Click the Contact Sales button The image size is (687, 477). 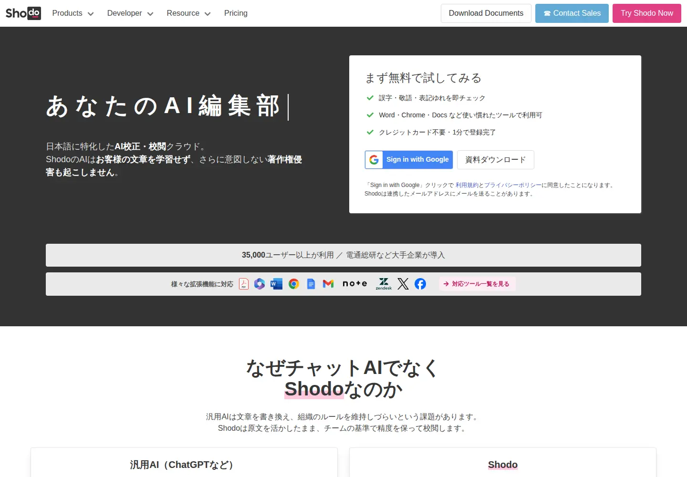572,13
